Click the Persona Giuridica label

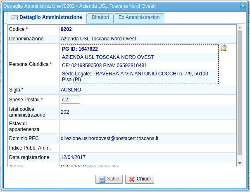coord(31,64)
